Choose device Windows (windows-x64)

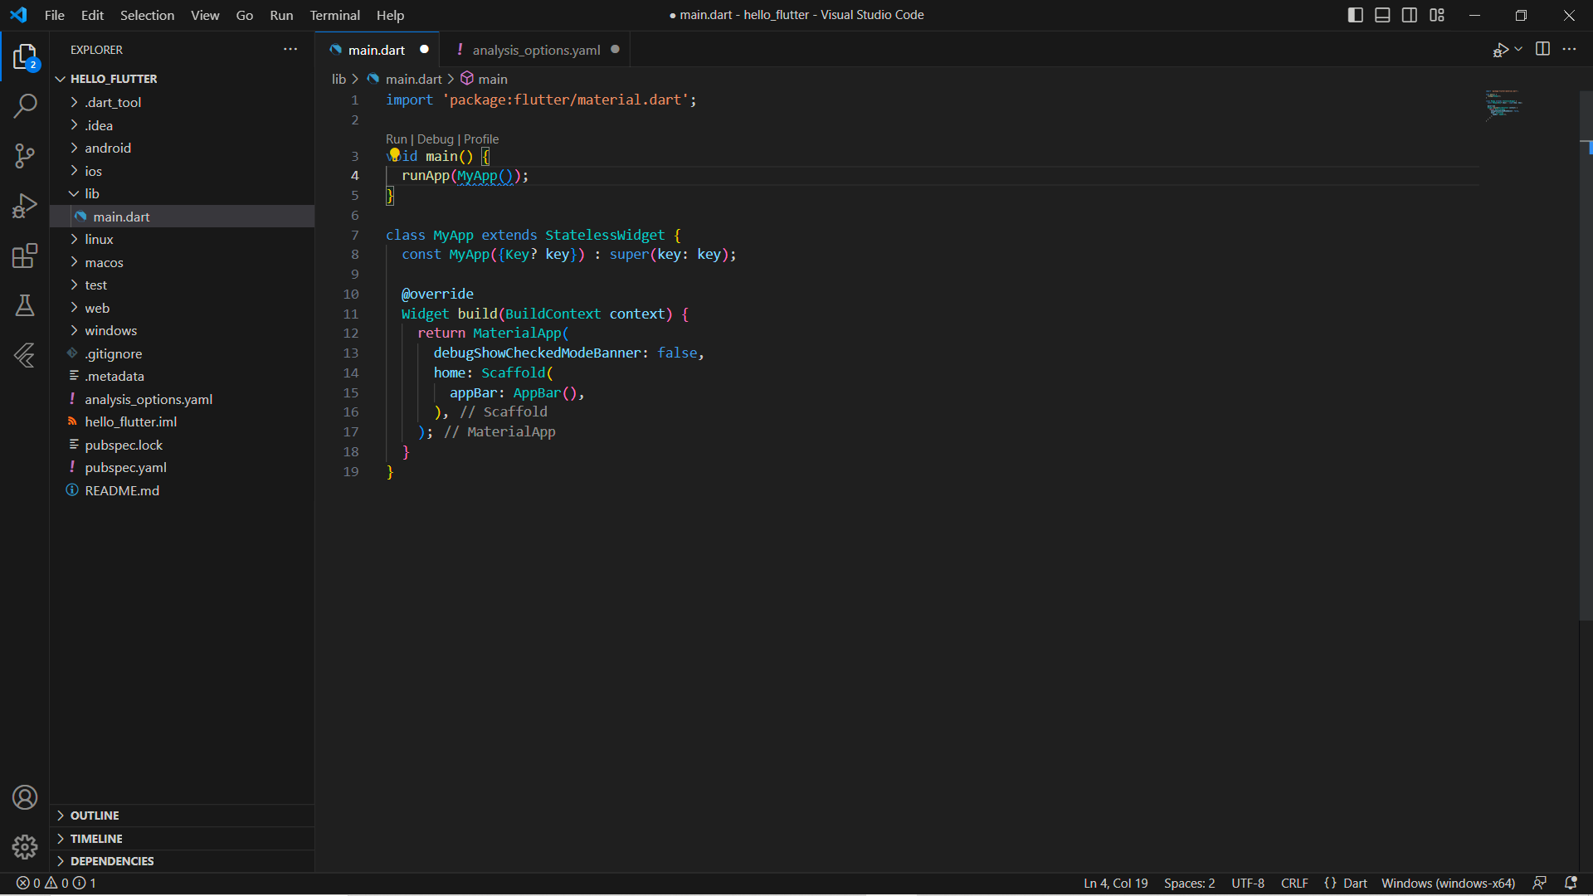[x=1448, y=884]
